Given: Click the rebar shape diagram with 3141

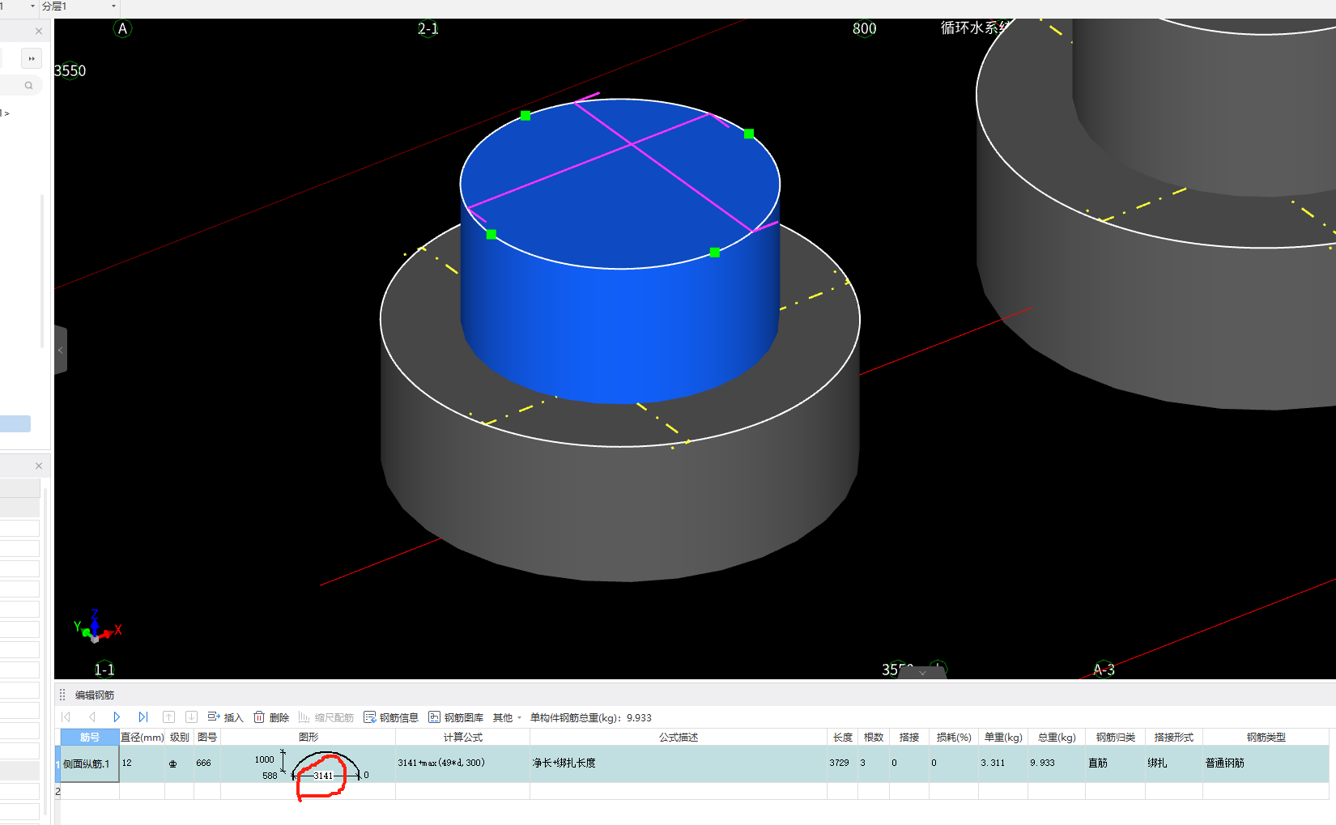Looking at the screenshot, I should pyautogui.click(x=308, y=765).
